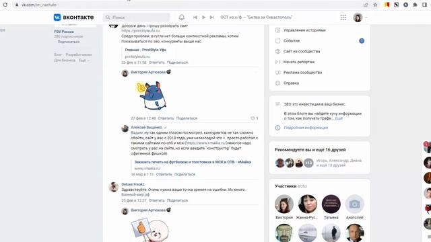Share this page from address bar

(x=366, y=5)
